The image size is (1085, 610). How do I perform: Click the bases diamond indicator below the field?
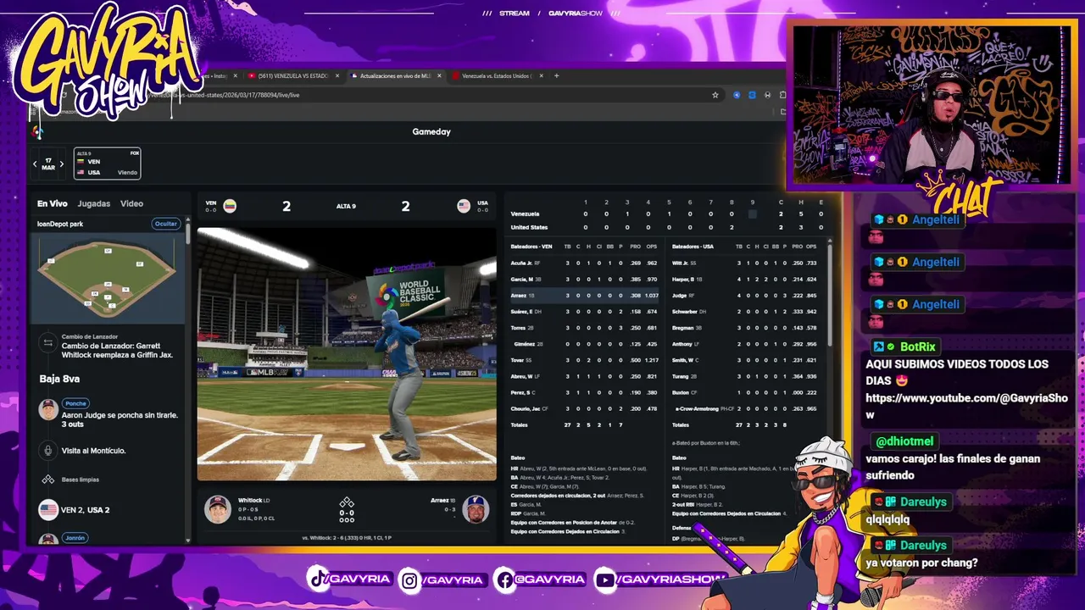point(347,502)
